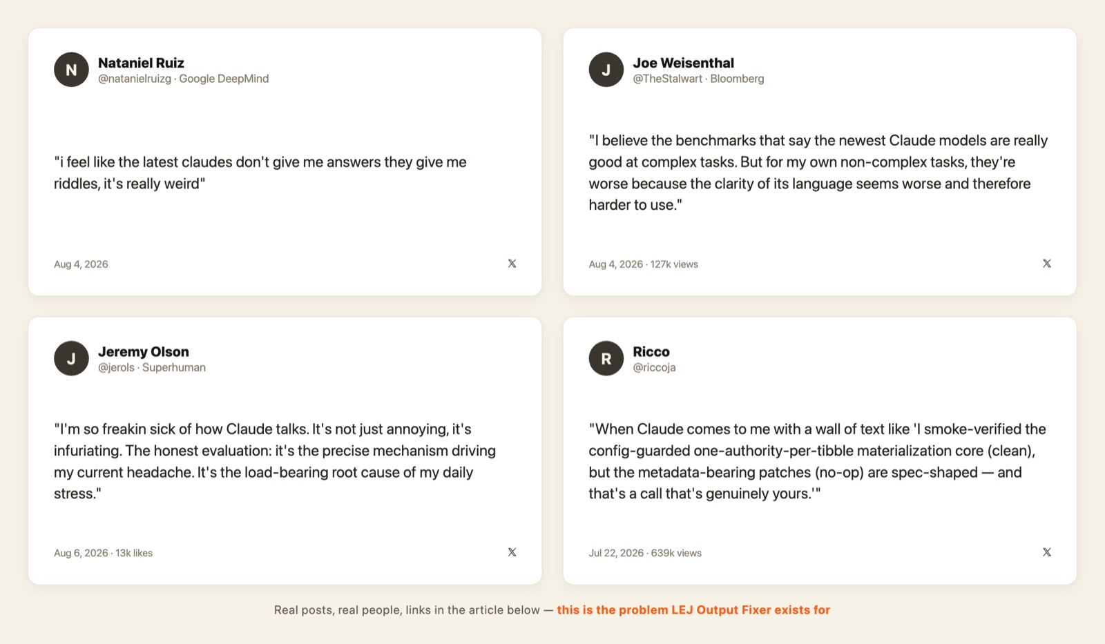Open X icon on Jeremy Olson card
Image resolution: width=1105 pixels, height=644 pixels.
[x=512, y=552]
